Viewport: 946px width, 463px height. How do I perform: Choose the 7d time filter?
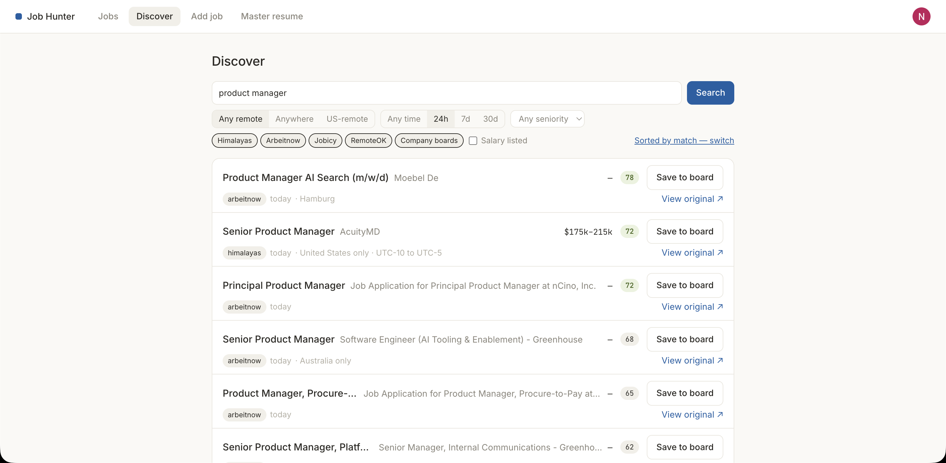coord(465,119)
